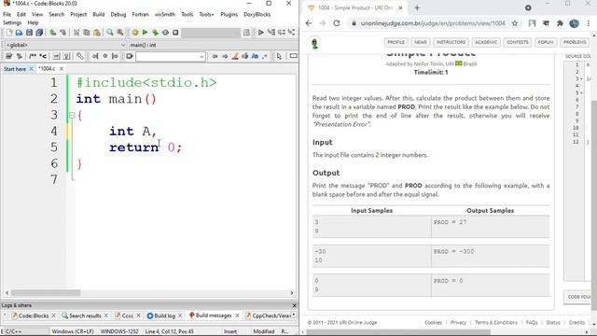Screen dimensions: 597x336
Task: Open the Chrome three-dot menu
Action: point(589,23)
